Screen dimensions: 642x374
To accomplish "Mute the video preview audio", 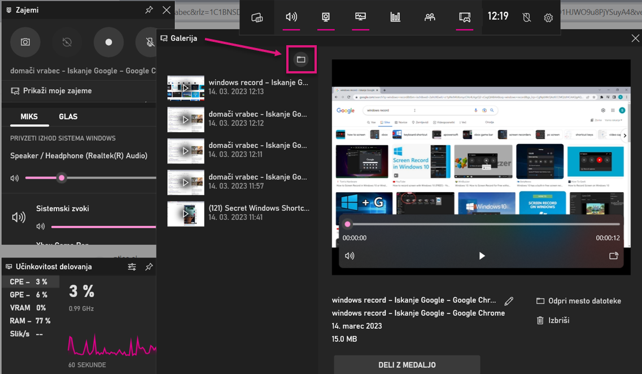I will (x=350, y=255).
